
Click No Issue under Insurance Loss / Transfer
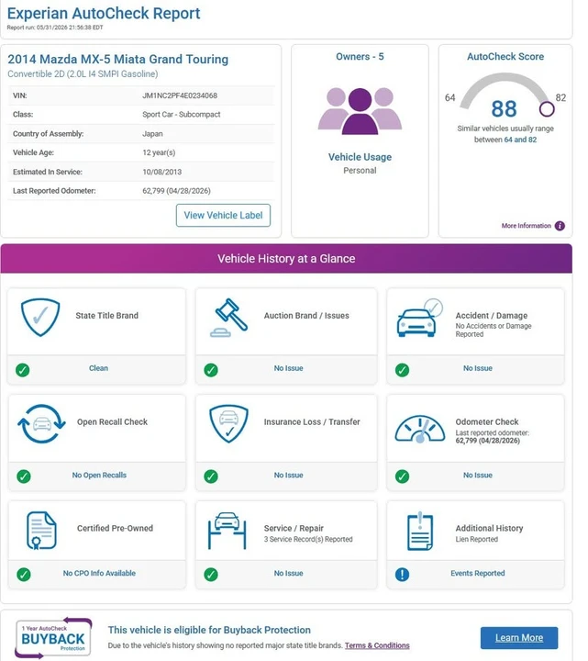click(289, 476)
